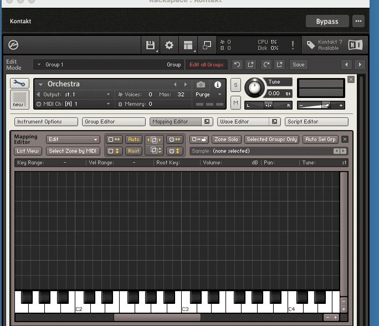Toggle instrument Solo (S) button

(235, 85)
